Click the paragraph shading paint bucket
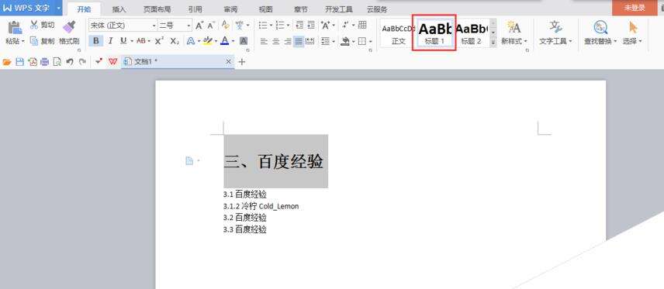Viewport: 664px width, 289px height. coord(345,42)
